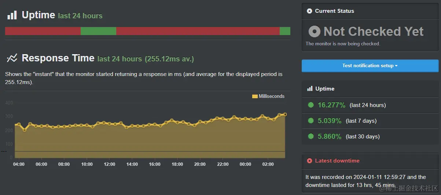Click the red Latest downtime icon
441x195 pixels.
(x=309, y=161)
